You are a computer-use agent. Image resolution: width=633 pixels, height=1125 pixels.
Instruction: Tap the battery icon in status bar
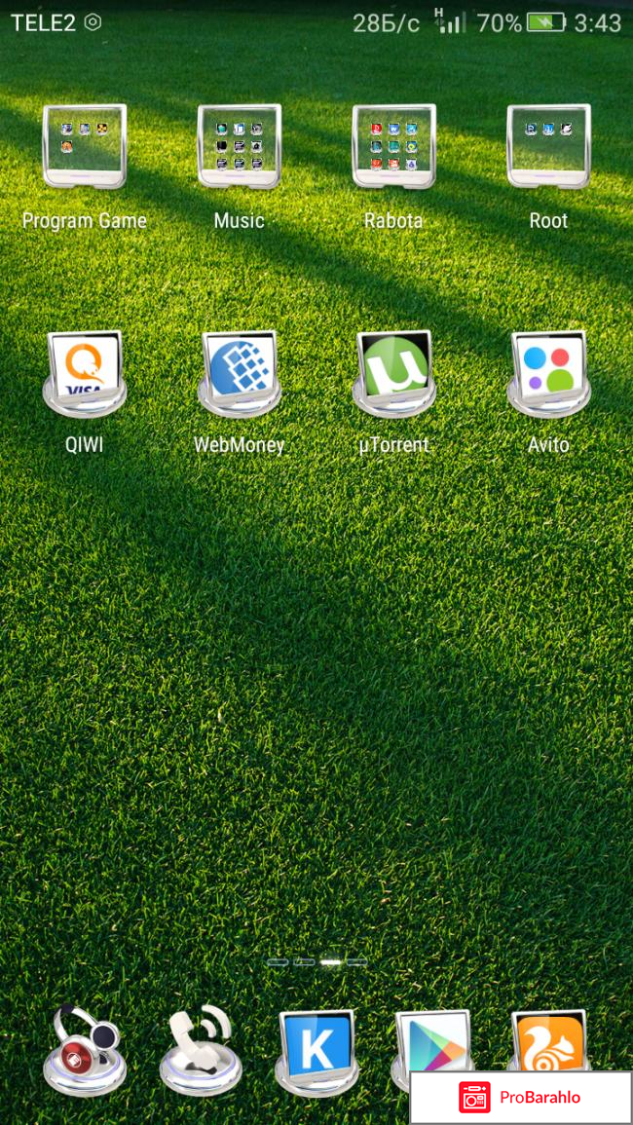coord(545,22)
